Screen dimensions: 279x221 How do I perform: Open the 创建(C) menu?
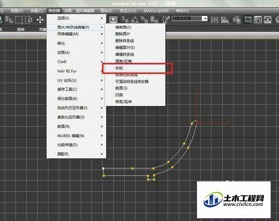coord(37,11)
